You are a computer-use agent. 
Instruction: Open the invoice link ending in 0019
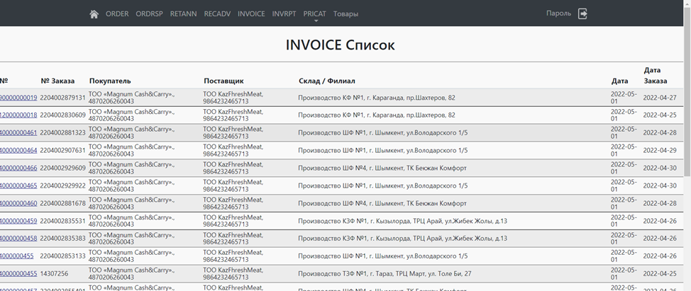(18, 98)
